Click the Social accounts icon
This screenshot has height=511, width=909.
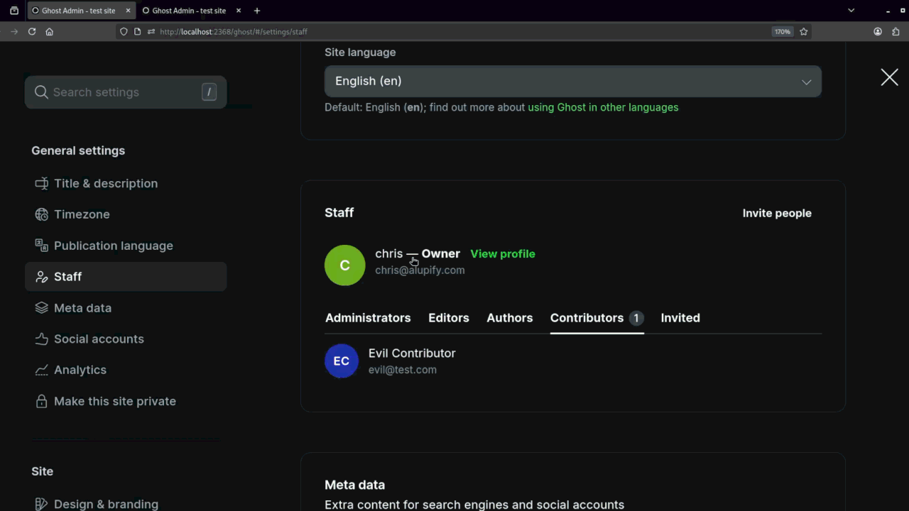40,339
